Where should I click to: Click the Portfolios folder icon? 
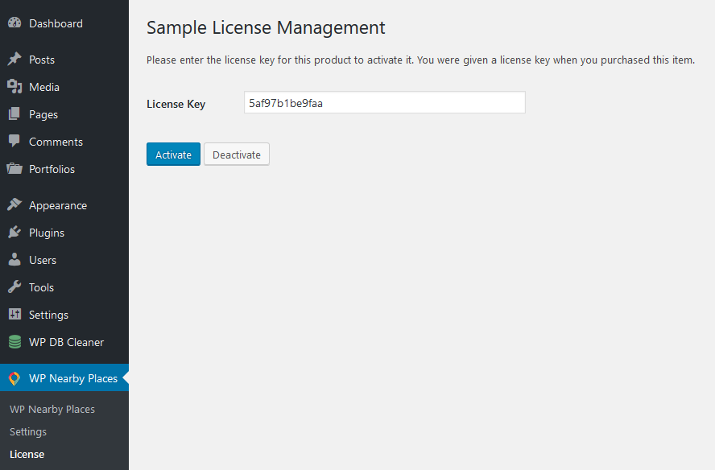pyautogui.click(x=14, y=169)
